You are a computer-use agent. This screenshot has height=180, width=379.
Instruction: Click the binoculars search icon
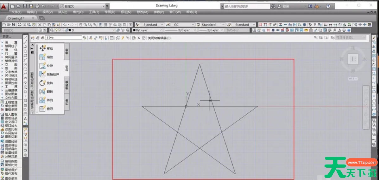coord(273,6)
